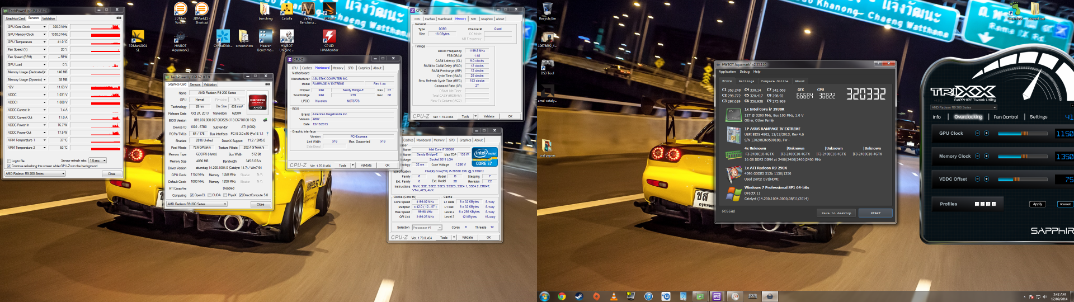Click Validate button in CPU-Z Memory window
Image resolution: width=1074 pixels, height=302 pixels.
[489, 116]
